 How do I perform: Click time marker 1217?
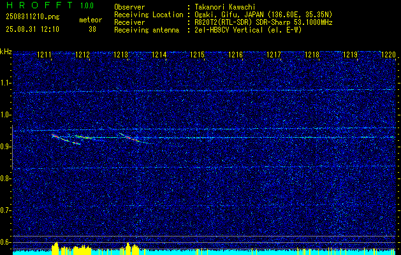[273, 54]
